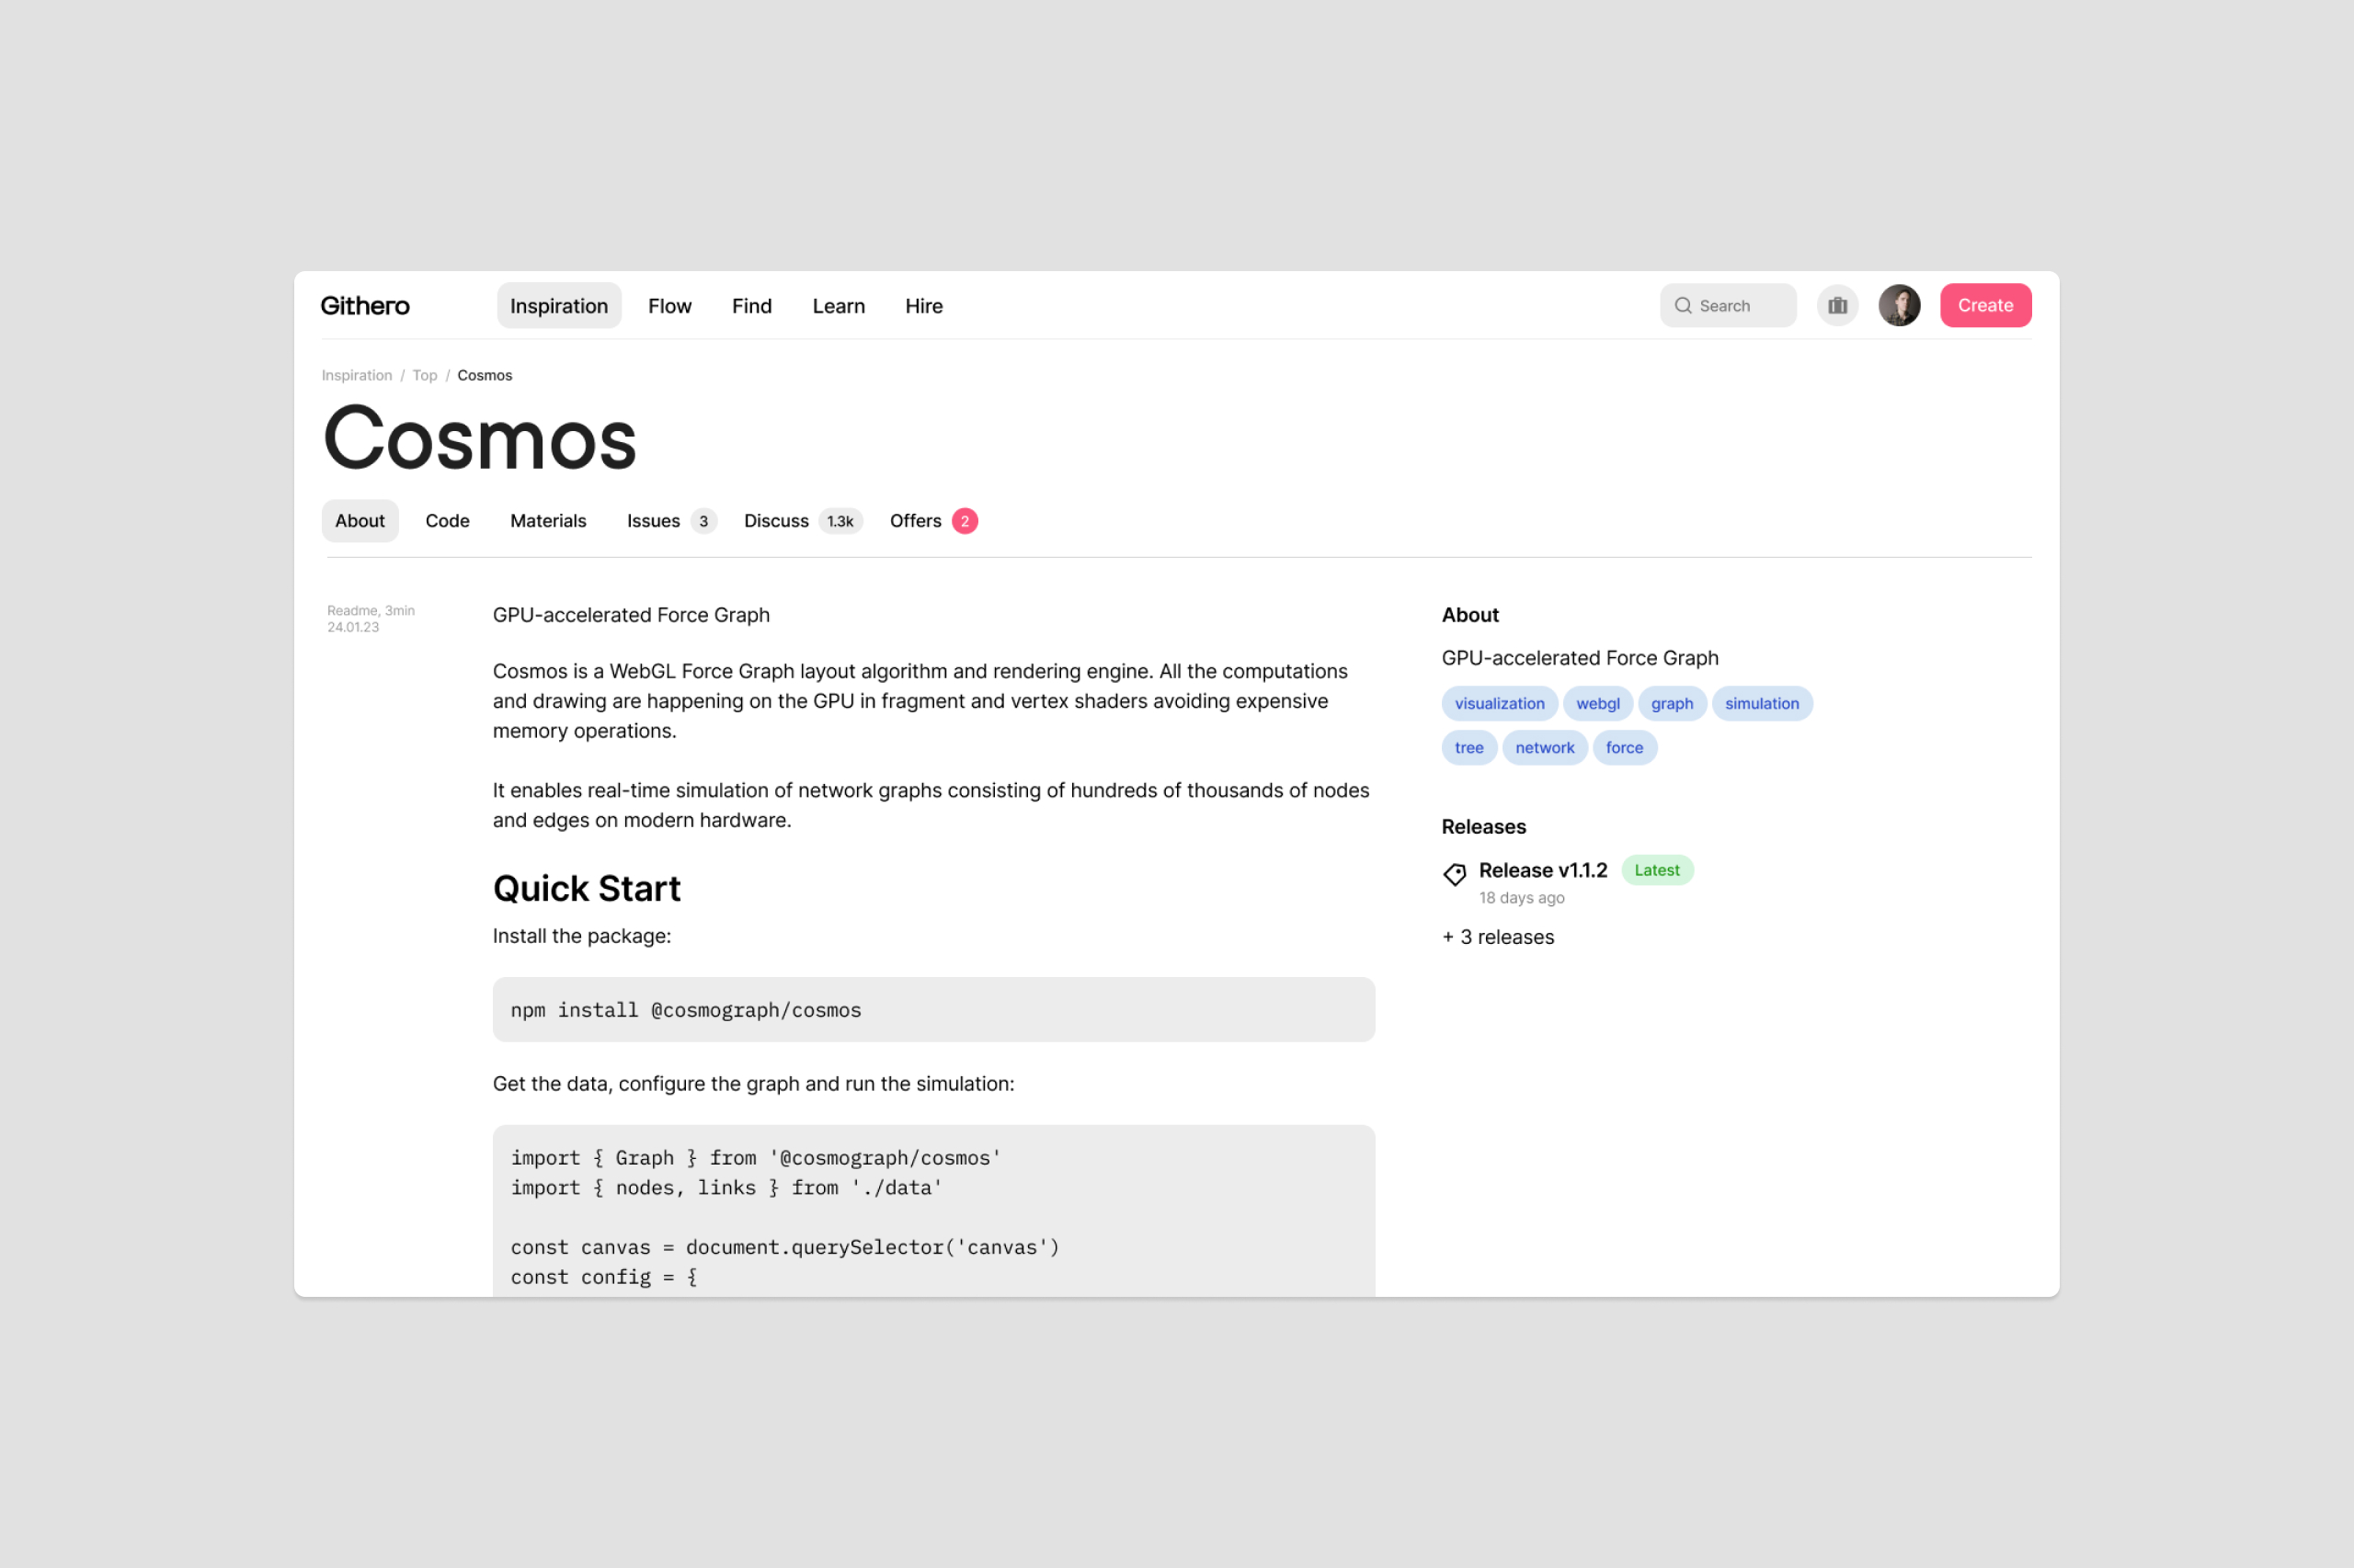2354x1568 pixels.
Task: Select the About tab
Action: coord(357,519)
